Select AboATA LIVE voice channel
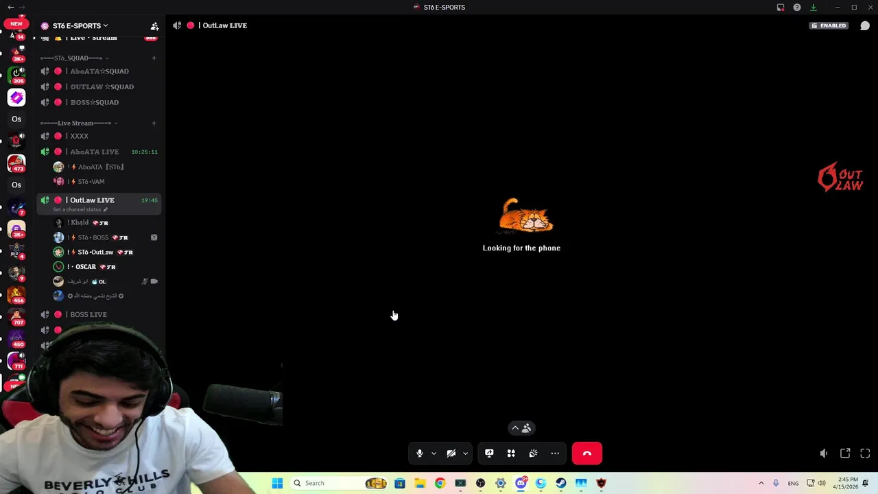878x494 pixels. click(99, 152)
